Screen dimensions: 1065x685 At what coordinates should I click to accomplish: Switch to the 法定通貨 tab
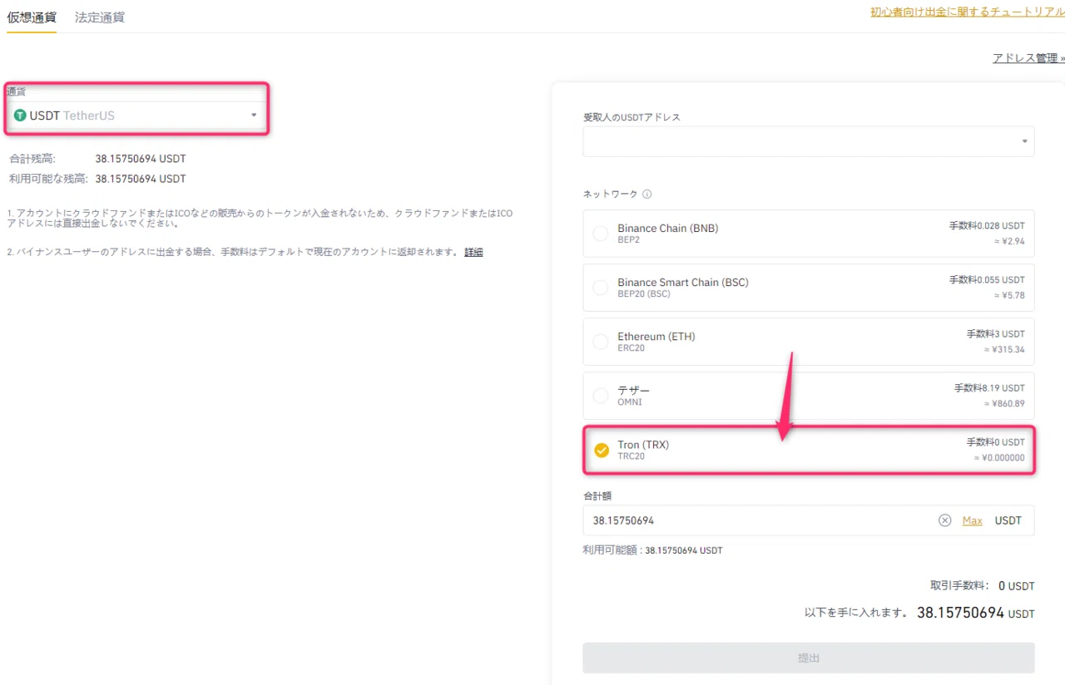pos(100,17)
